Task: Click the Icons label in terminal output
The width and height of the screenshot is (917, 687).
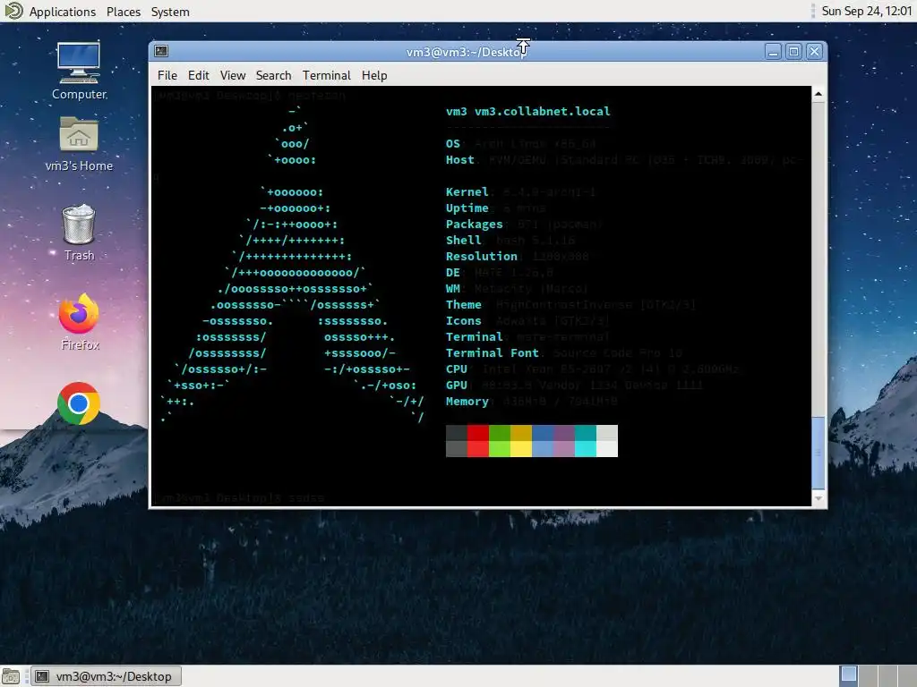Action: click(x=463, y=321)
